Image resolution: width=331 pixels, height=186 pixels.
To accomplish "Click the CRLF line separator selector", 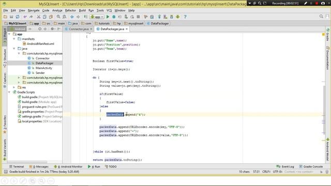I will [x=266, y=172].
